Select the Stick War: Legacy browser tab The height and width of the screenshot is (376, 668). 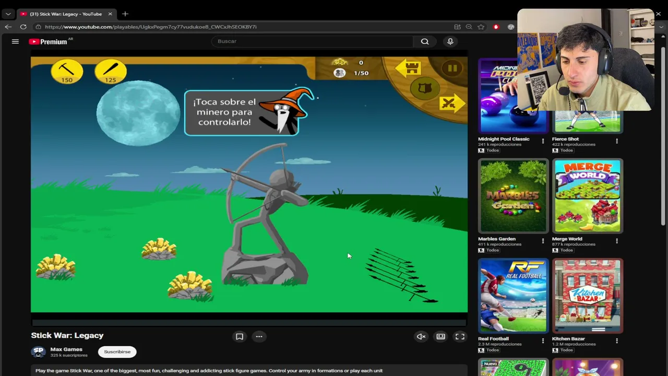[x=66, y=14]
